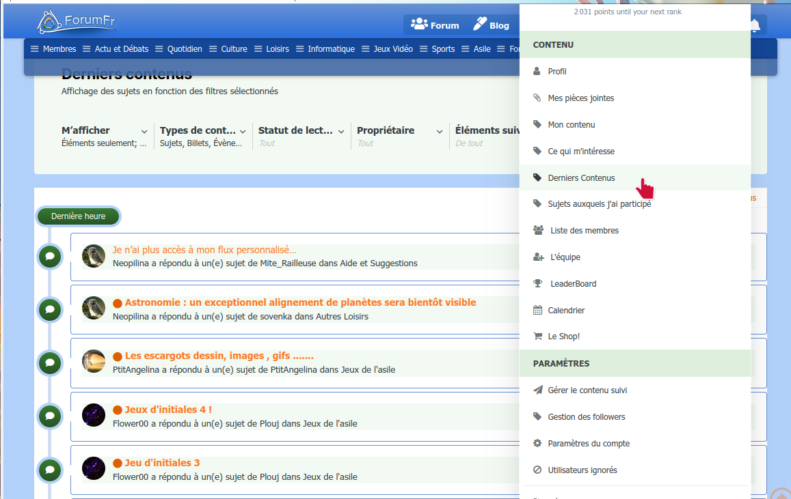Click the Le Shop cart icon
Image resolution: width=791 pixels, height=499 pixels.
(537, 337)
